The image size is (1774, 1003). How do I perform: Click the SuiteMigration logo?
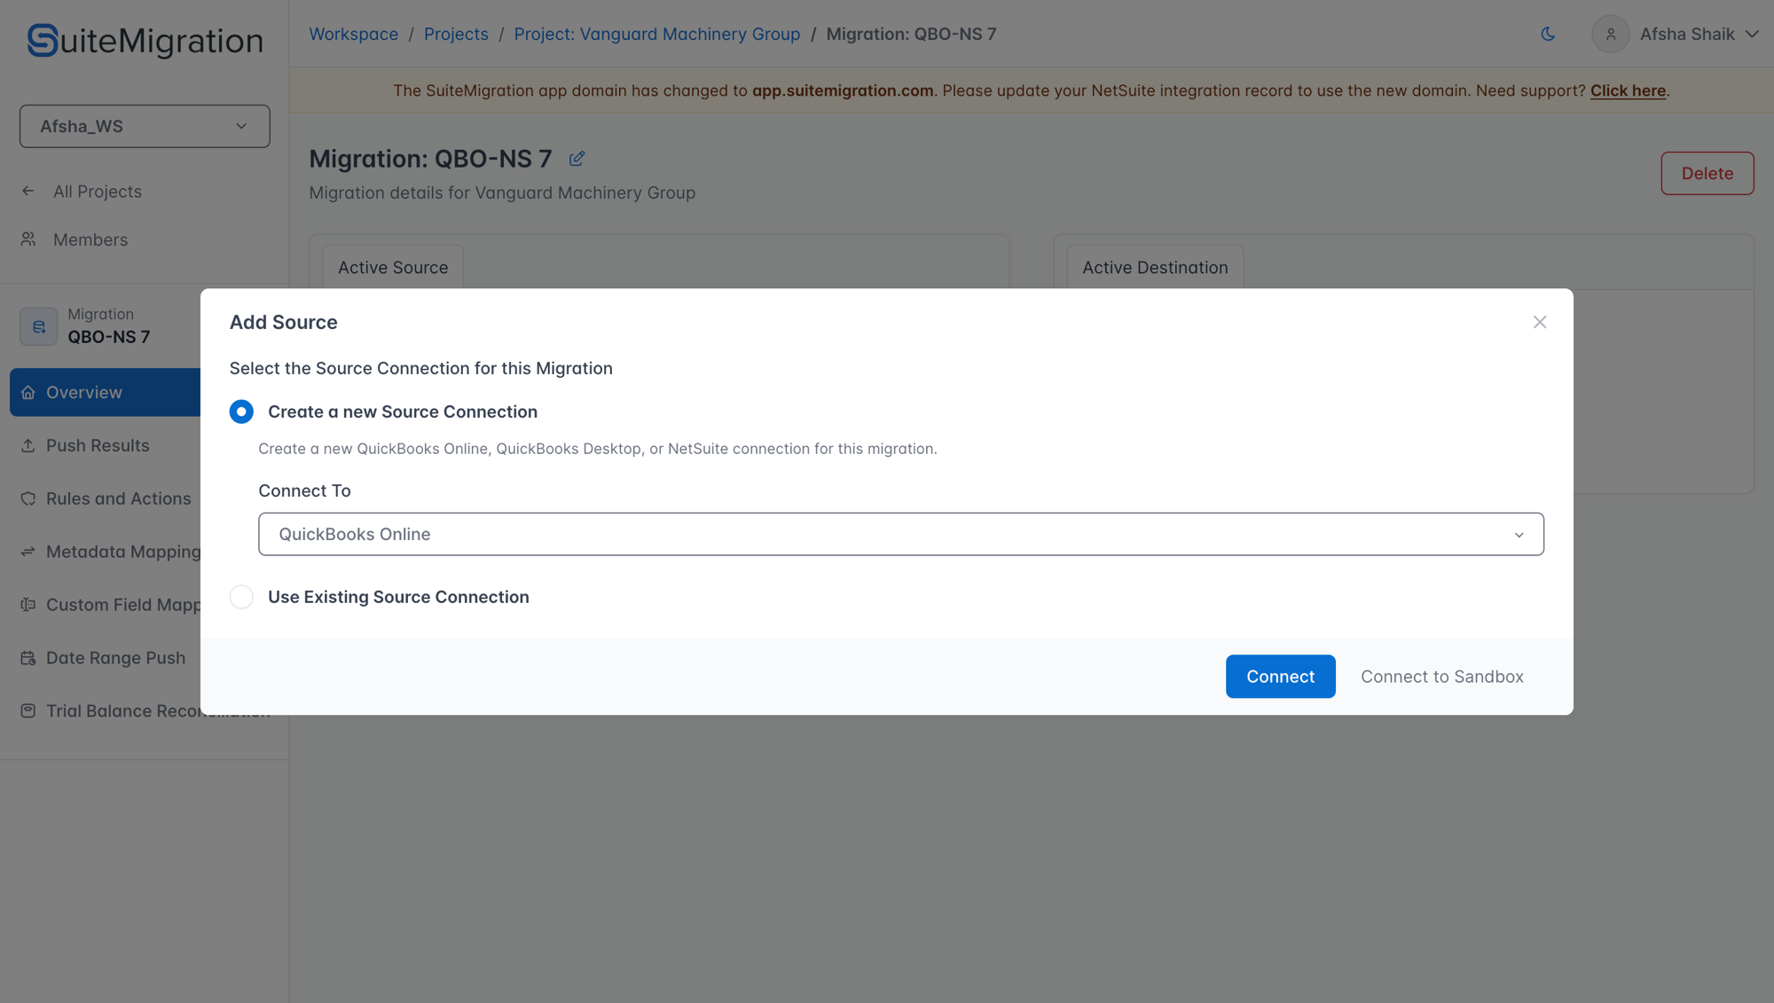coord(145,41)
